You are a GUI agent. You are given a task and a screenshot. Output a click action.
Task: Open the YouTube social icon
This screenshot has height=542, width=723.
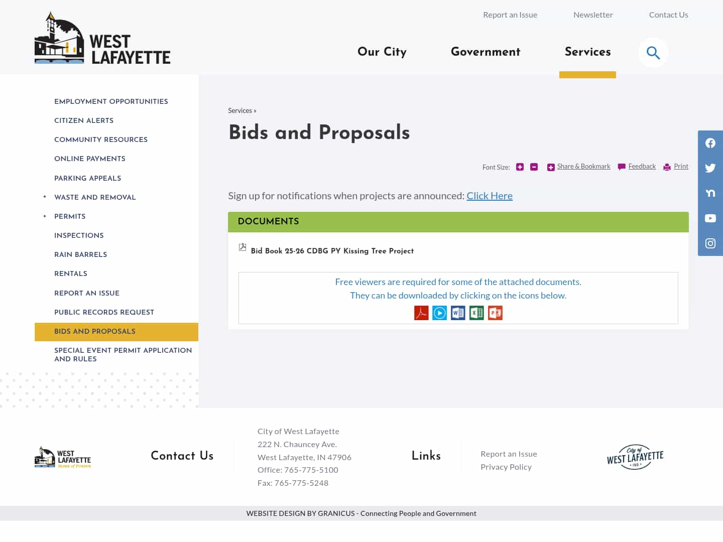coord(710,218)
